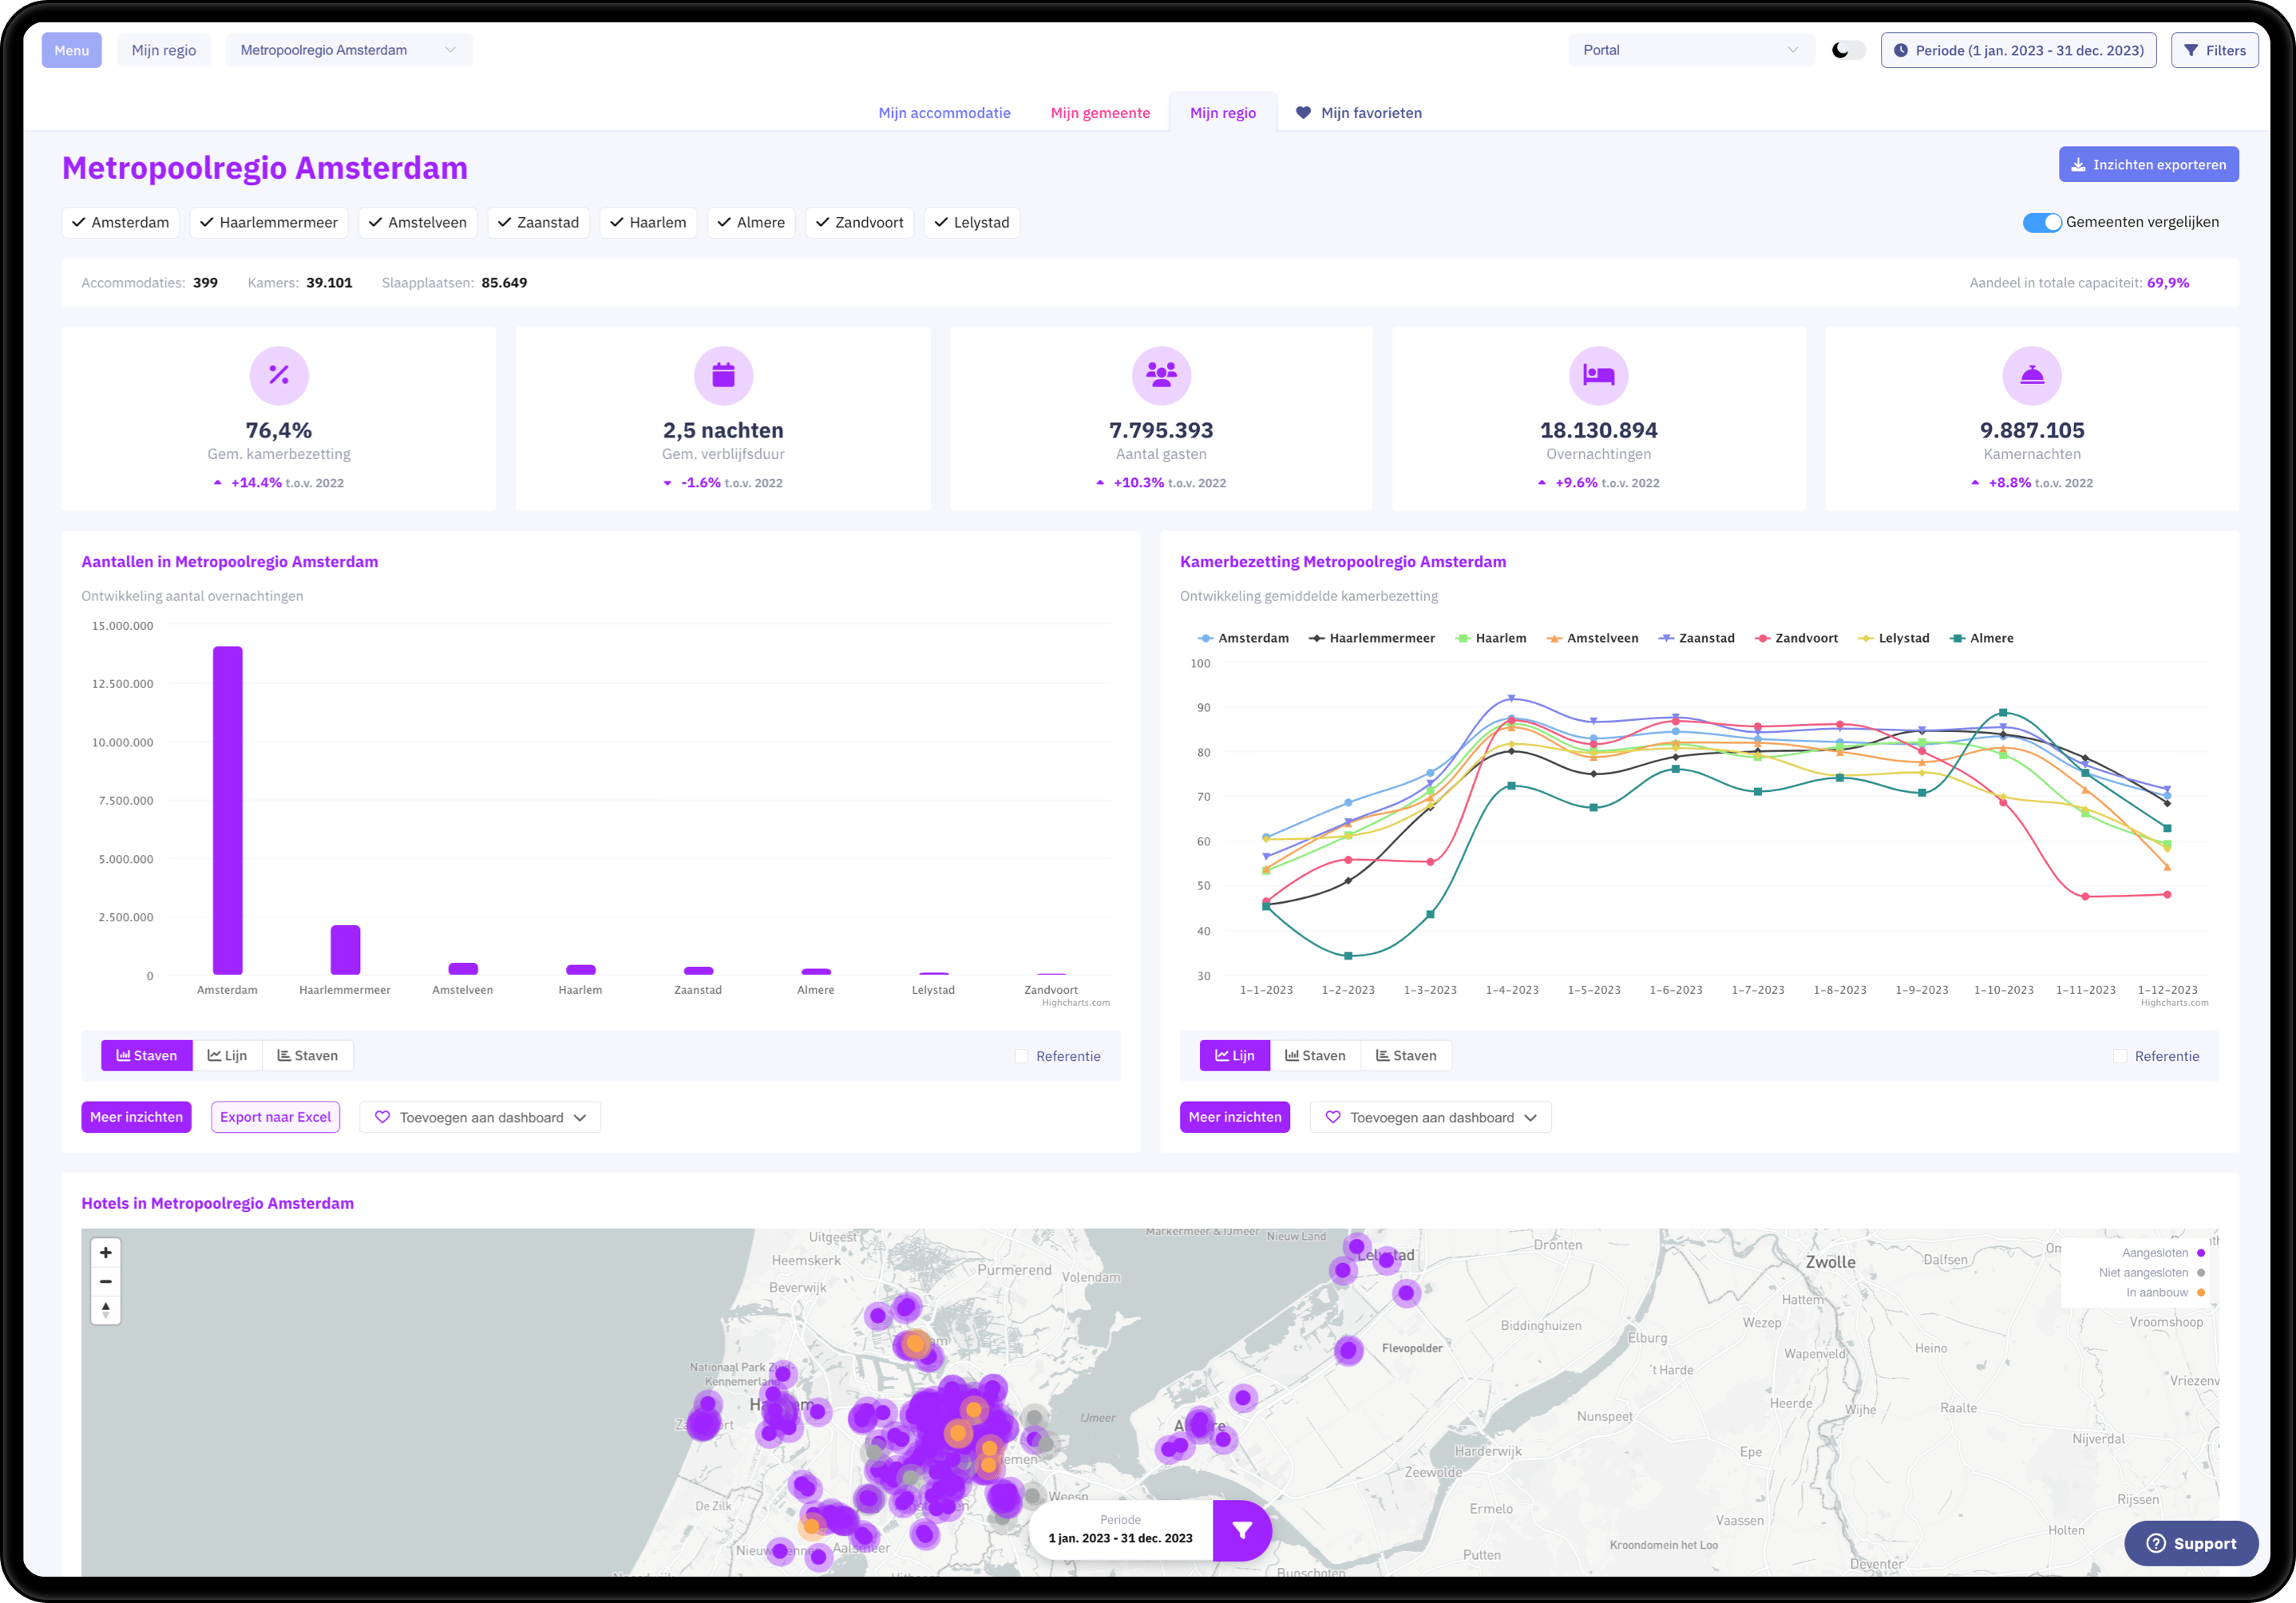Toggle the Haarlemmermeer municipality filter
The height and width of the screenshot is (1603, 2296).
[x=269, y=222]
